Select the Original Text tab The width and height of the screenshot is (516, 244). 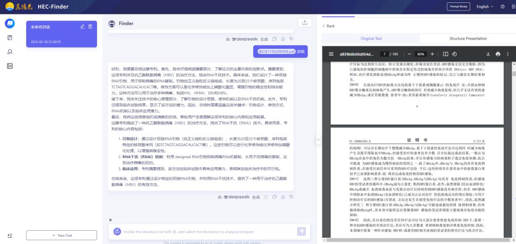coord(371,38)
